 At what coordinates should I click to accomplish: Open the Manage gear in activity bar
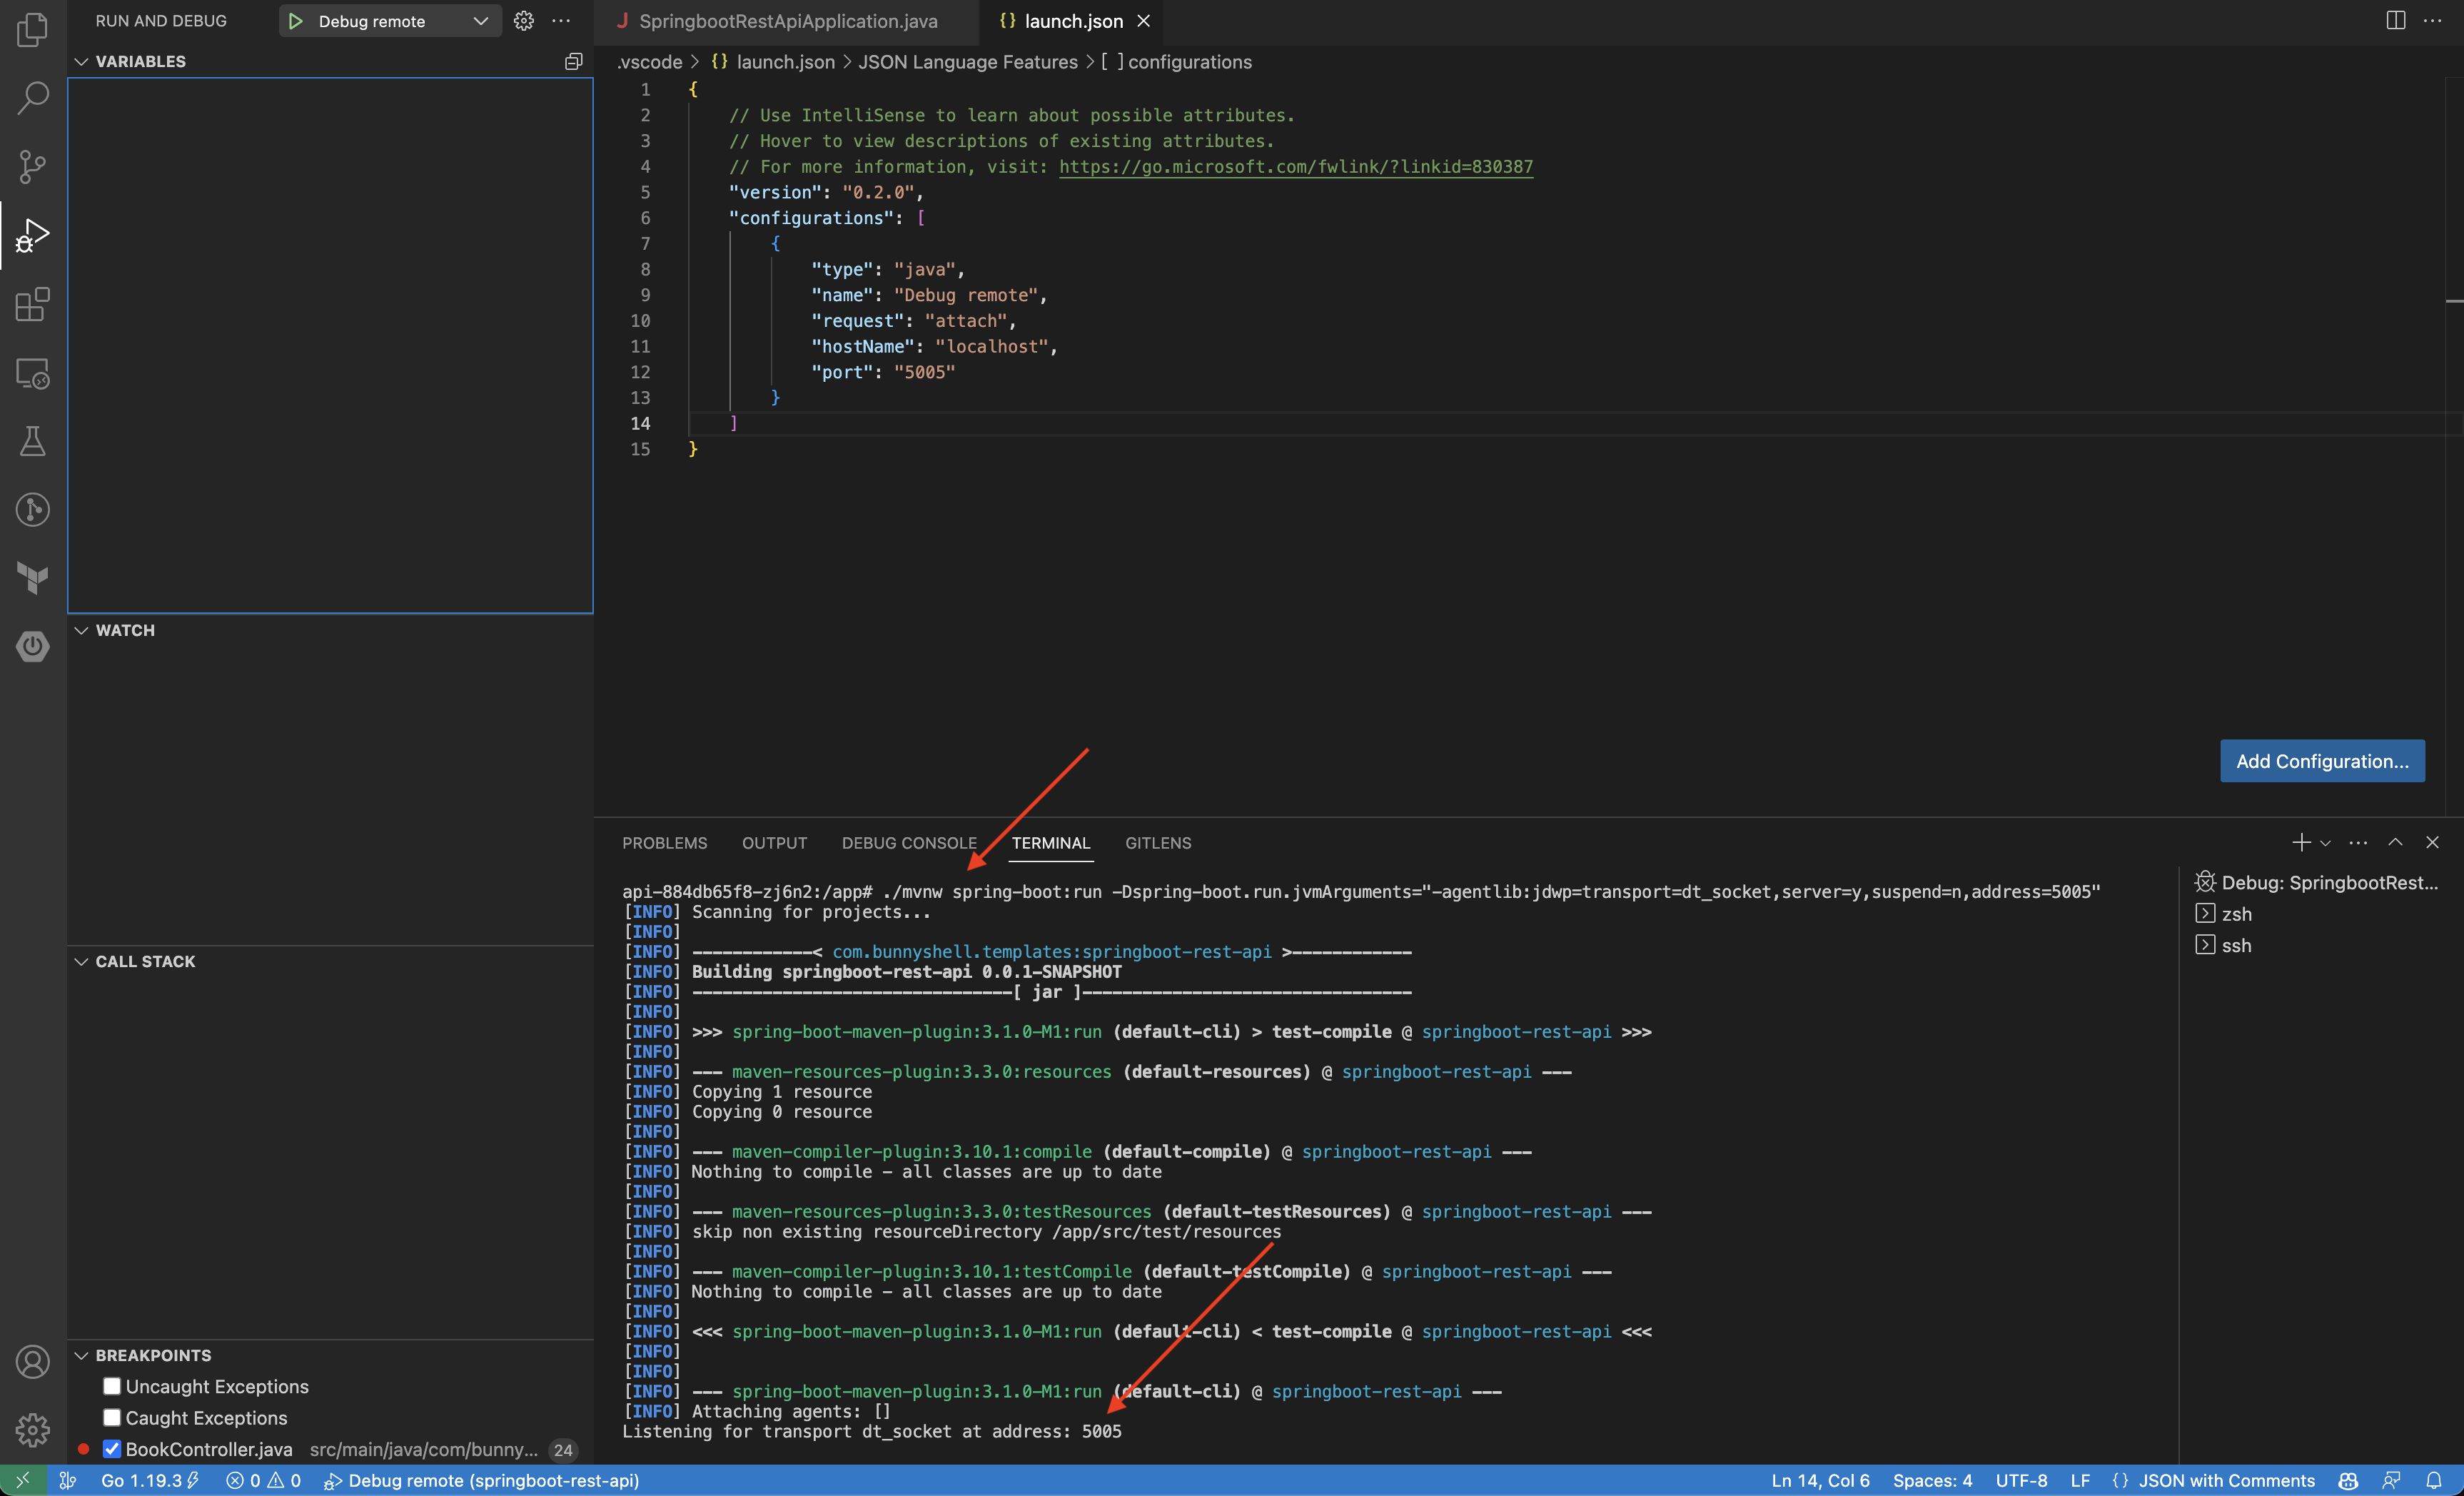coord(32,1430)
